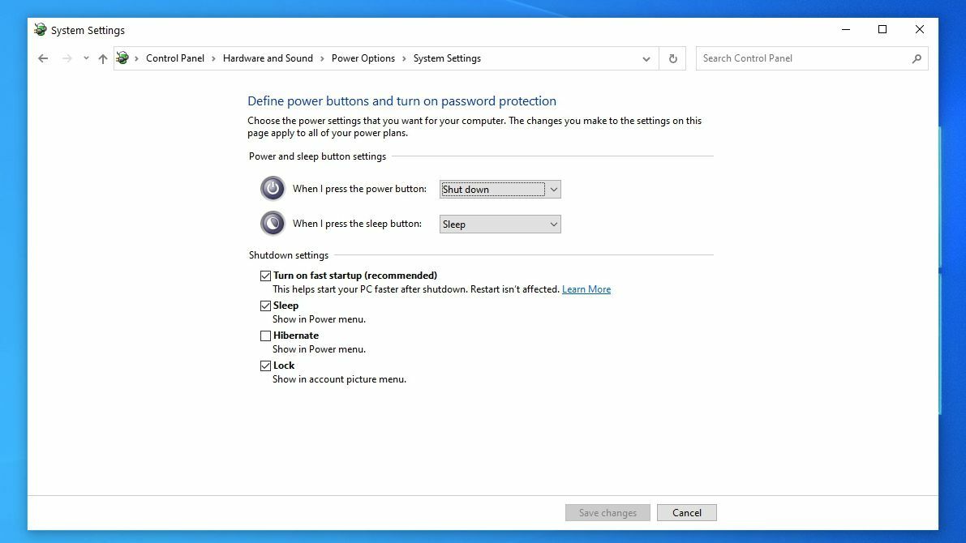This screenshot has width=966, height=543.
Task: Open the Learn More link
Action: [586, 289]
